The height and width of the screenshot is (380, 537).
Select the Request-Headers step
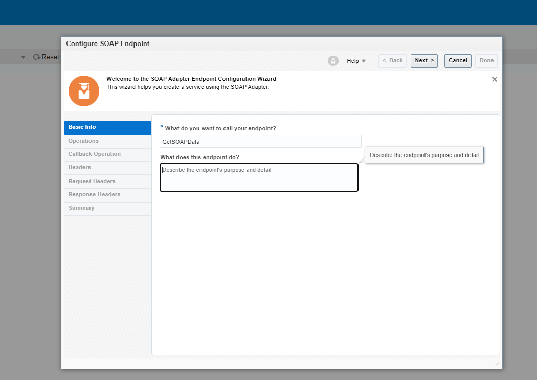point(107,182)
